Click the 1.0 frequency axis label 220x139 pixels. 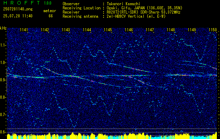[x=3, y=63]
